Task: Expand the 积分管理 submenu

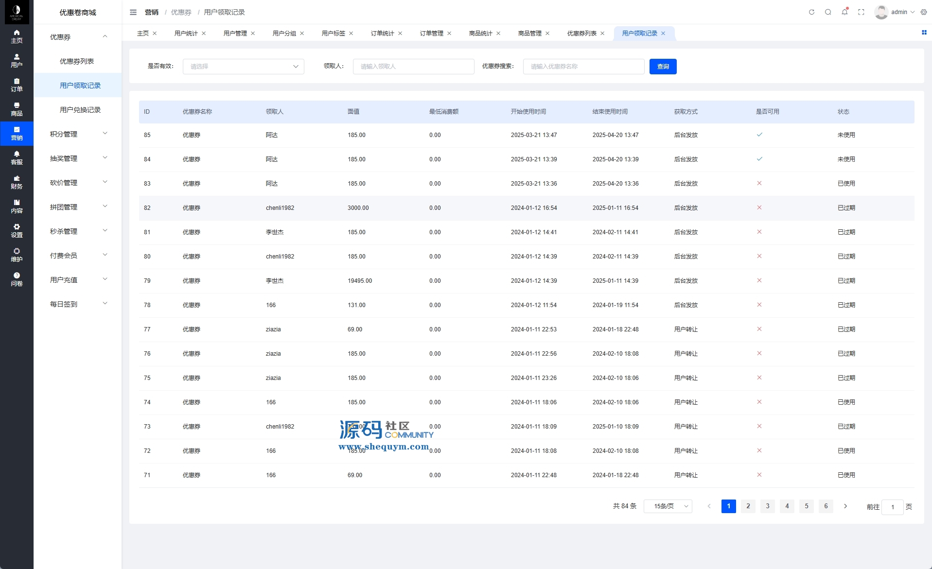Action: (x=78, y=134)
